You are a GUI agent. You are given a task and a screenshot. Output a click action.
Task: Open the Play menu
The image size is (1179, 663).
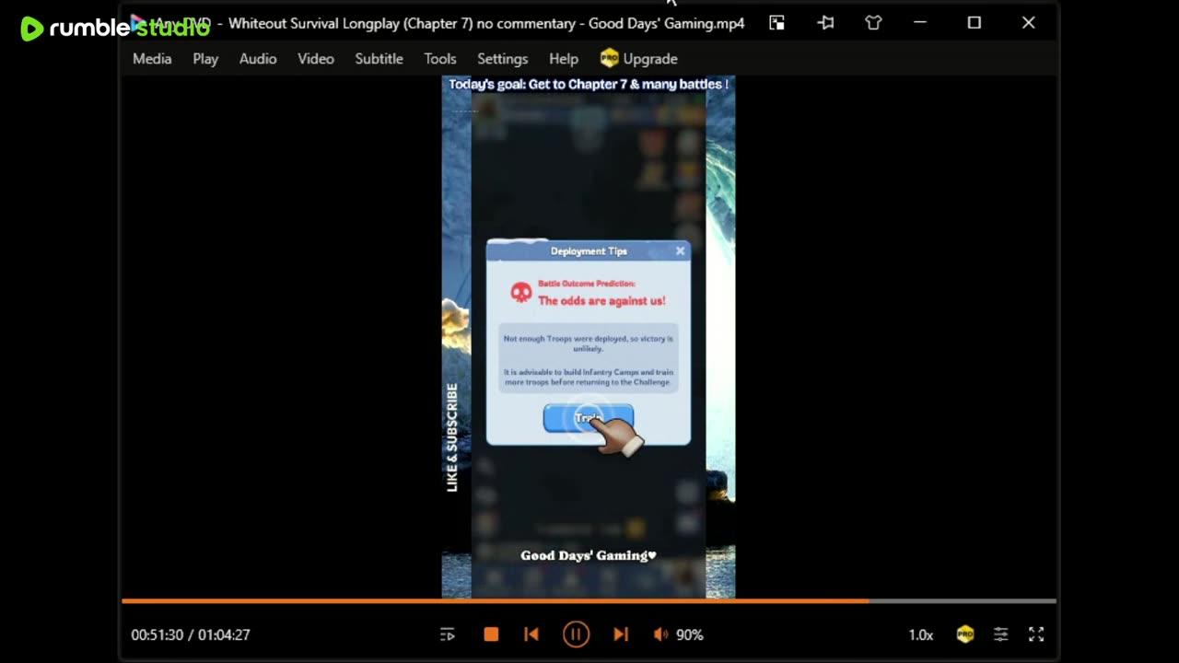[x=205, y=59]
